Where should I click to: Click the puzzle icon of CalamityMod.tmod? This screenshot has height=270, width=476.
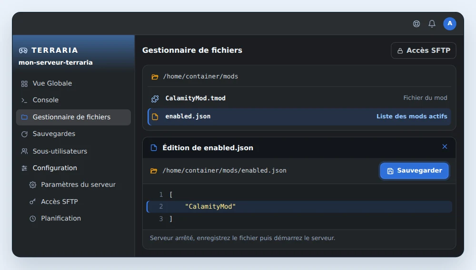[155, 98]
